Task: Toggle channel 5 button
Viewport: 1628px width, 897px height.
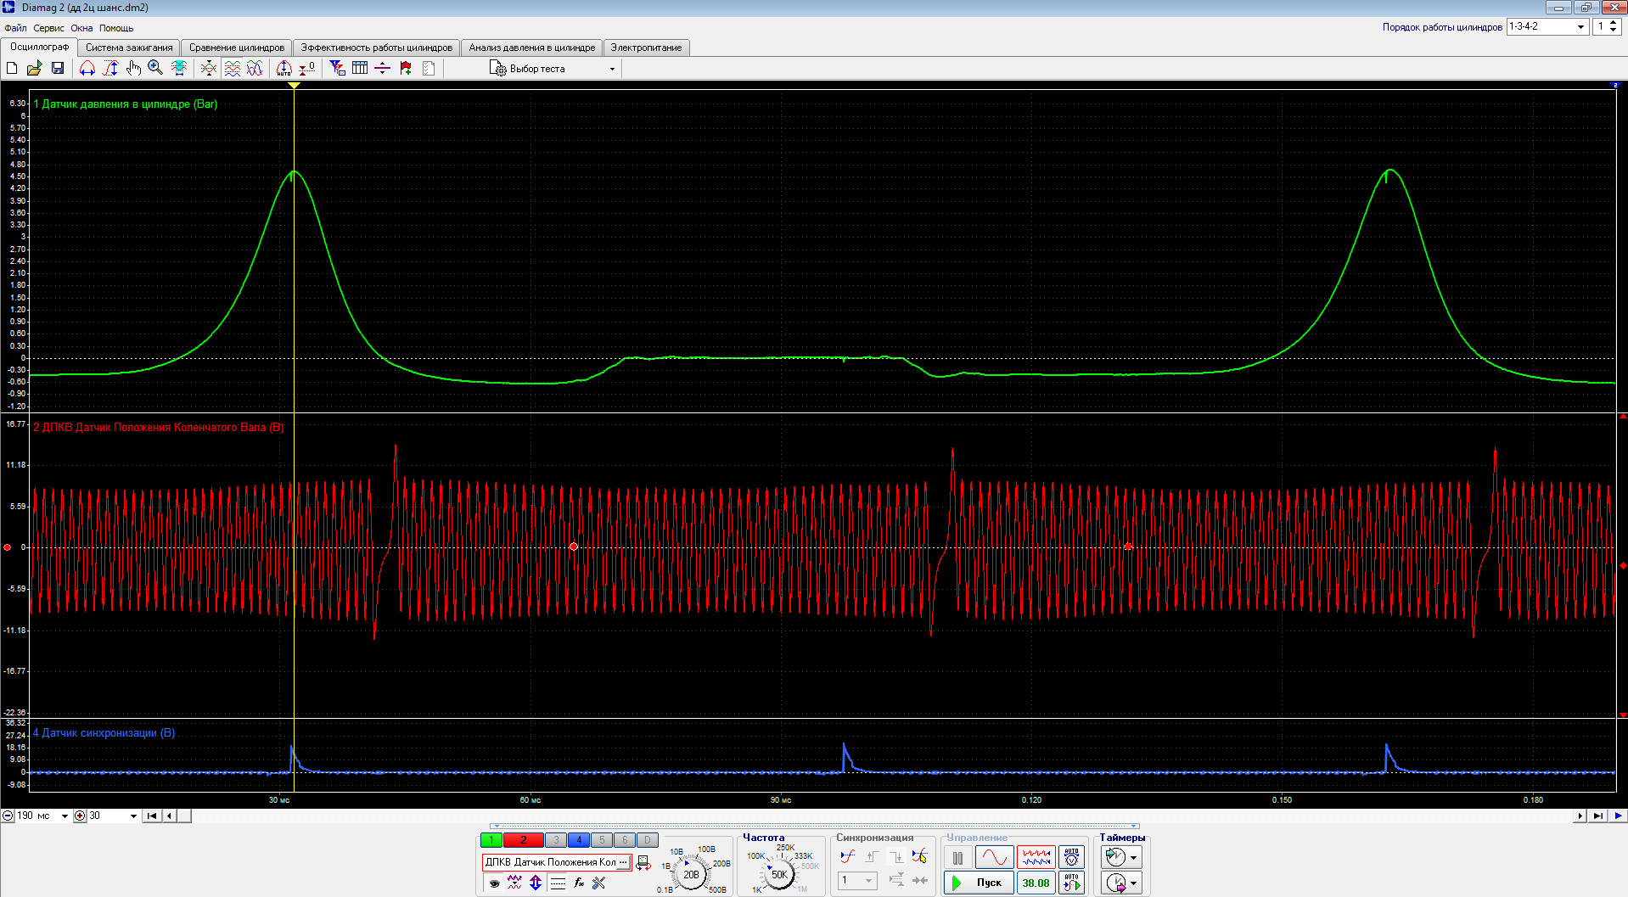Action: pyautogui.click(x=601, y=840)
